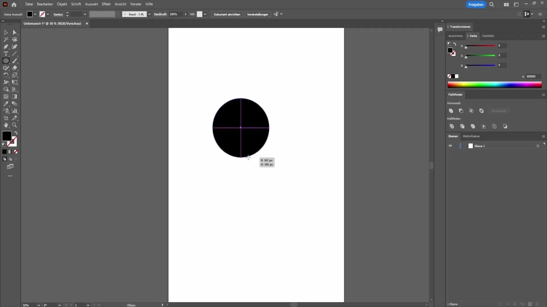Viewport: 547px width, 307px height.
Task: Toggle visibility of Ebene 1 layer
Action: coord(450,146)
